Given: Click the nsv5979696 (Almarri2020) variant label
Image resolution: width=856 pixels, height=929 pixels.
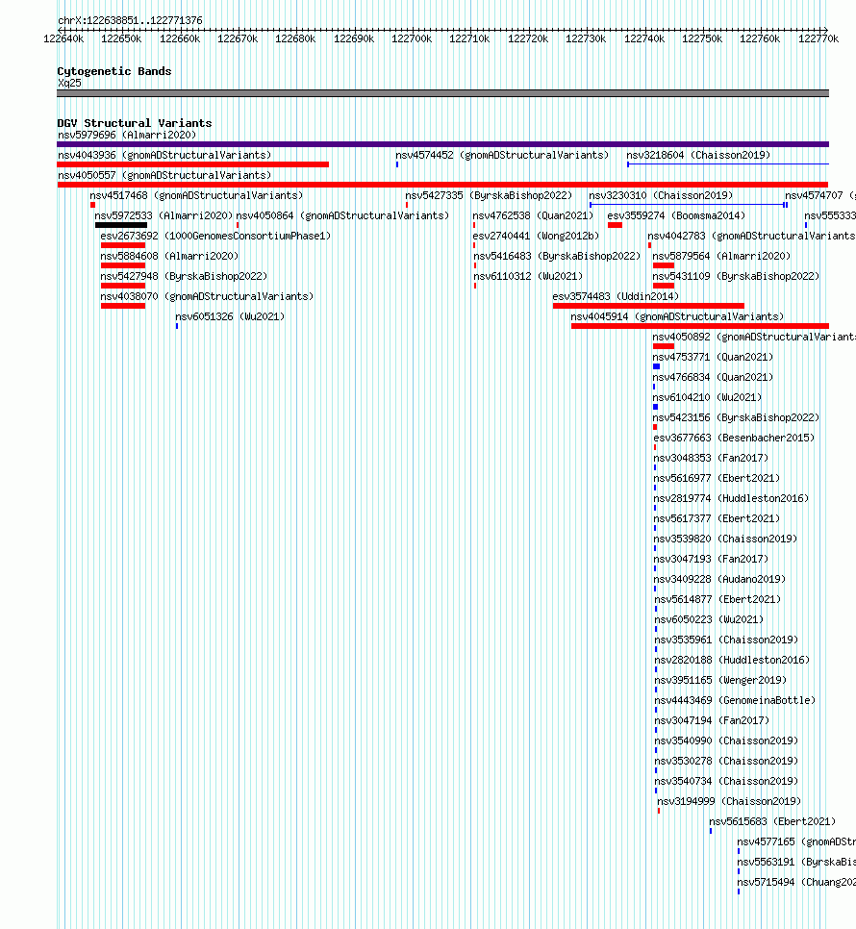Looking at the screenshot, I should click(x=127, y=135).
